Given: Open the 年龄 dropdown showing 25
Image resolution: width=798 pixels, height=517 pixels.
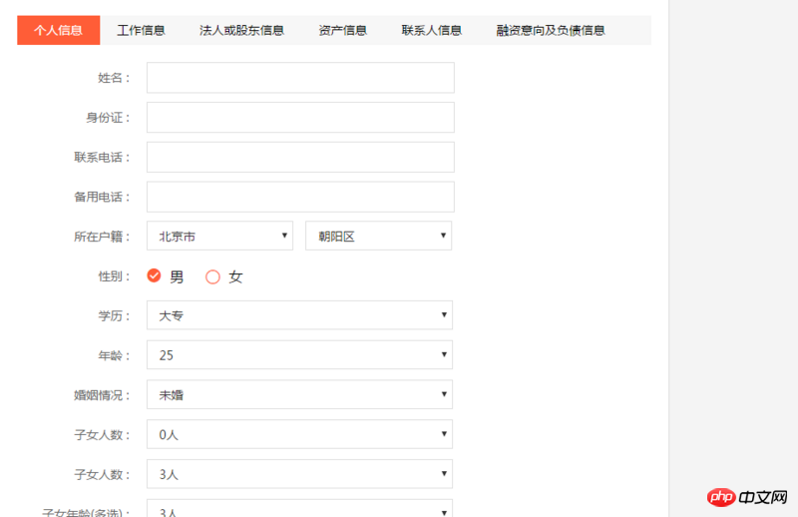Looking at the screenshot, I should tap(300, 355).
